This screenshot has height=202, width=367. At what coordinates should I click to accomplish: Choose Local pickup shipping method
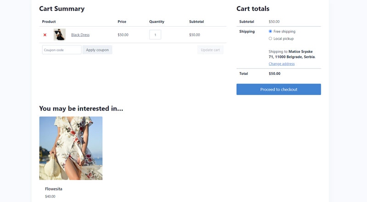coord(270,39)
